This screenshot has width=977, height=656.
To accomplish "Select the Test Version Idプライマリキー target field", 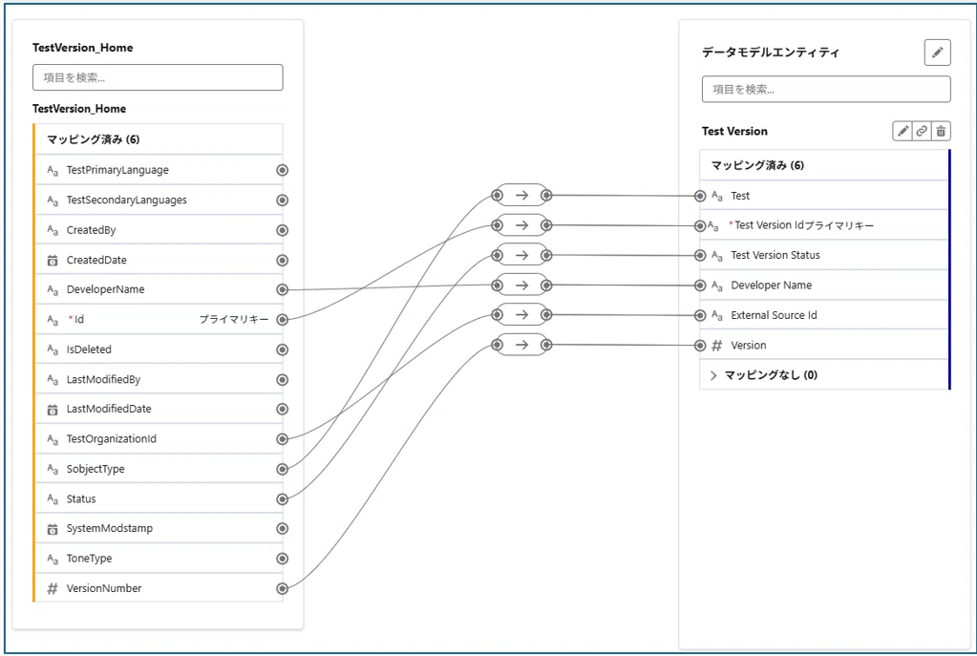I will coord(824,225).
